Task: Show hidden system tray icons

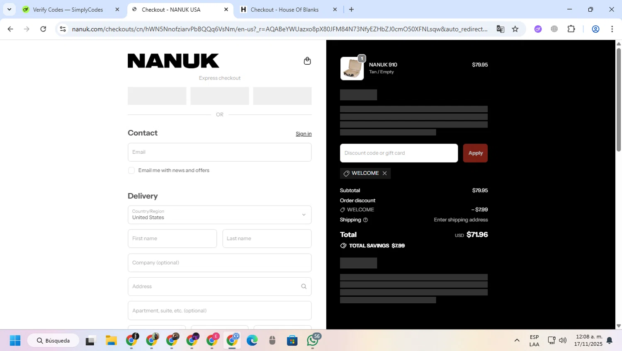Action: click(517, 341)
